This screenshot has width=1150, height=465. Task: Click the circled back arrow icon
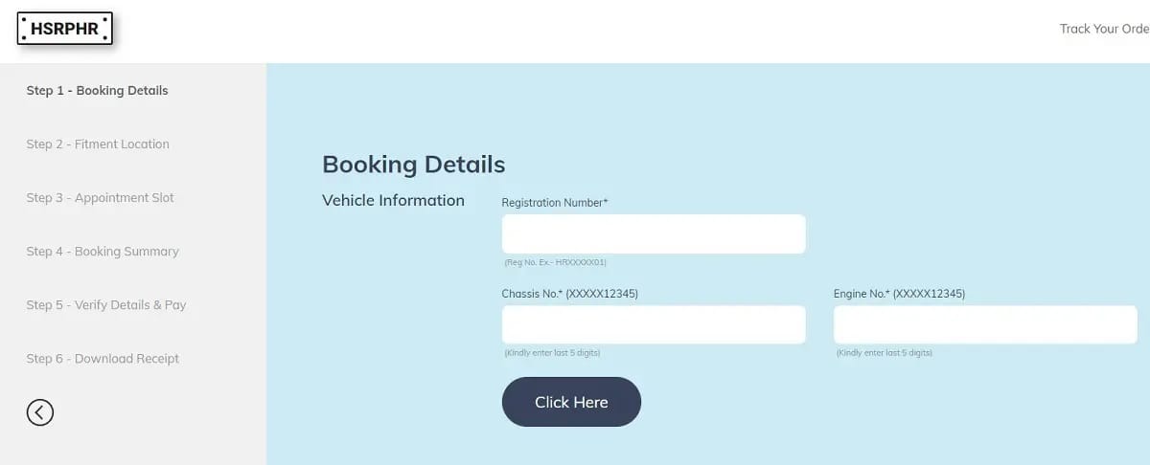click(40, 412)
